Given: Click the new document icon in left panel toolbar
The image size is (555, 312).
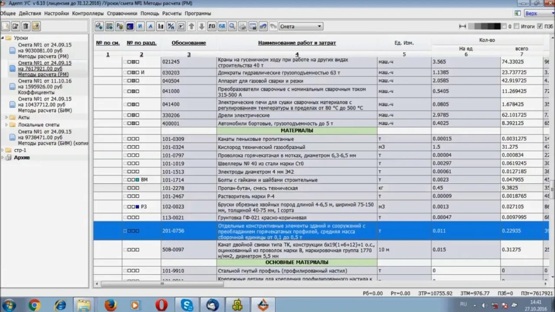Looking at the screenshot, I should (6, 26).
